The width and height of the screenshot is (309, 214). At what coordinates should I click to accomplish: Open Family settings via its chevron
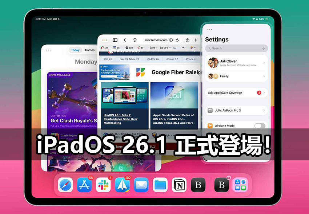(264, 76)
